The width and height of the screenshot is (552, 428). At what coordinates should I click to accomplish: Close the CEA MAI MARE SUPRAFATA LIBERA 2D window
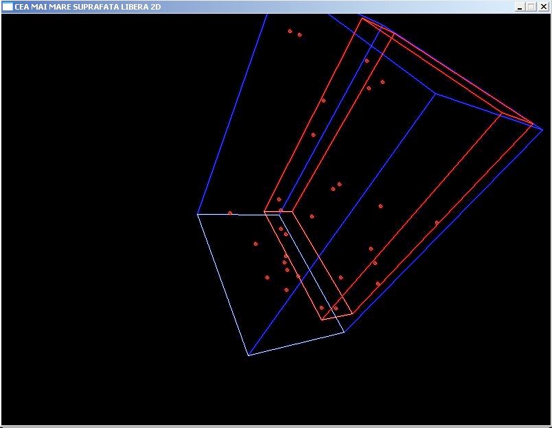pos(544,7)
